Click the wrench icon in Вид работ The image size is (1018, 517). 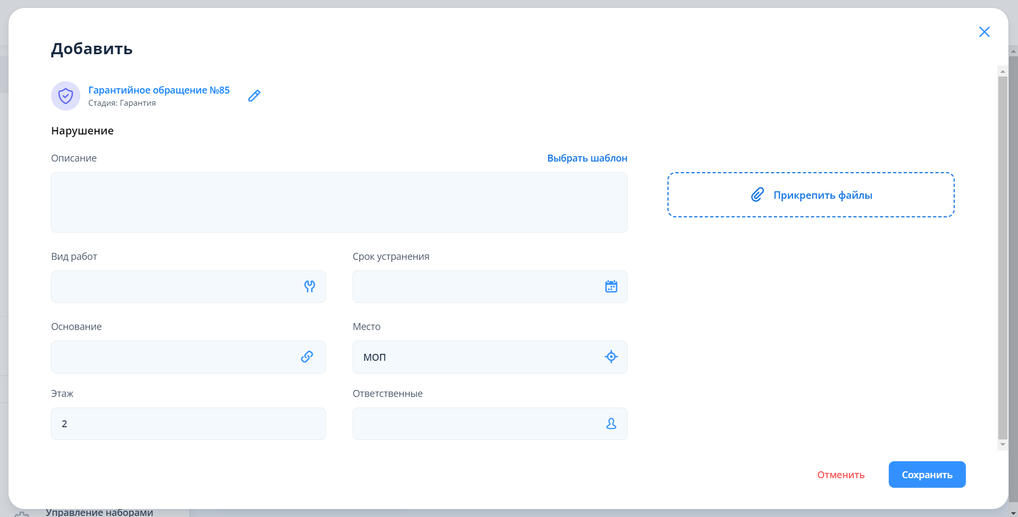coord(310,287)
